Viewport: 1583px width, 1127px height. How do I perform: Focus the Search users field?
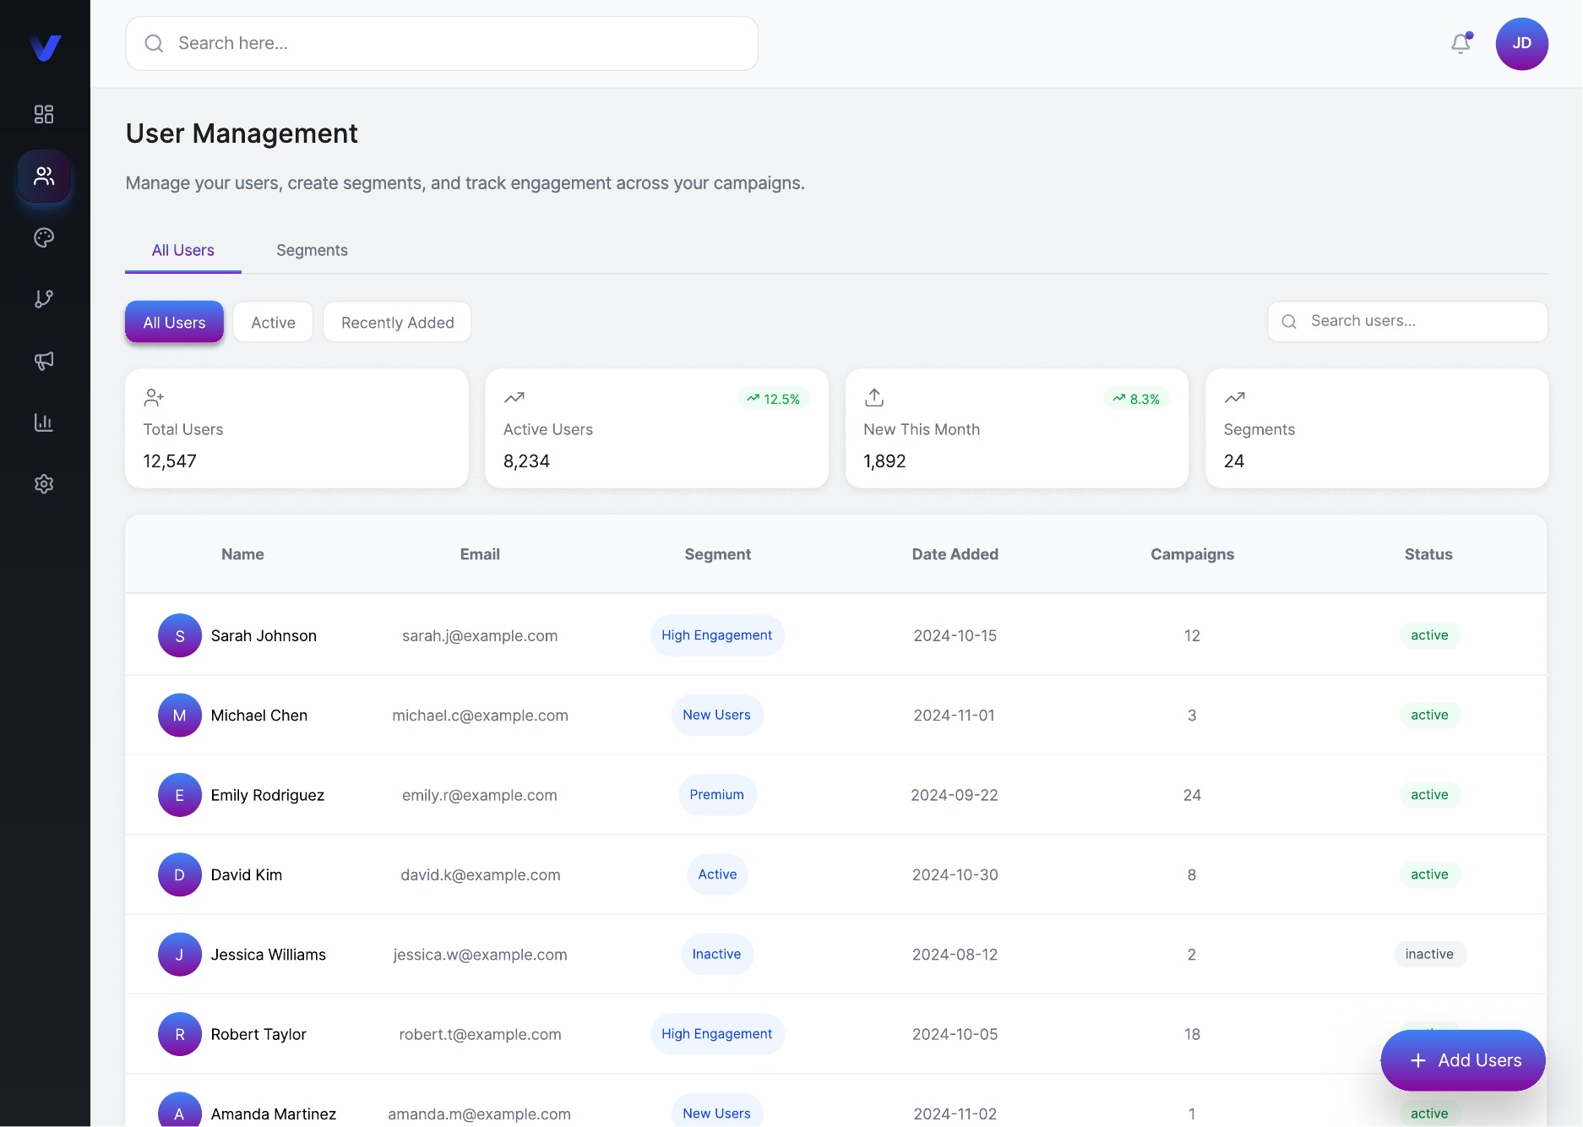point(1407,321)
